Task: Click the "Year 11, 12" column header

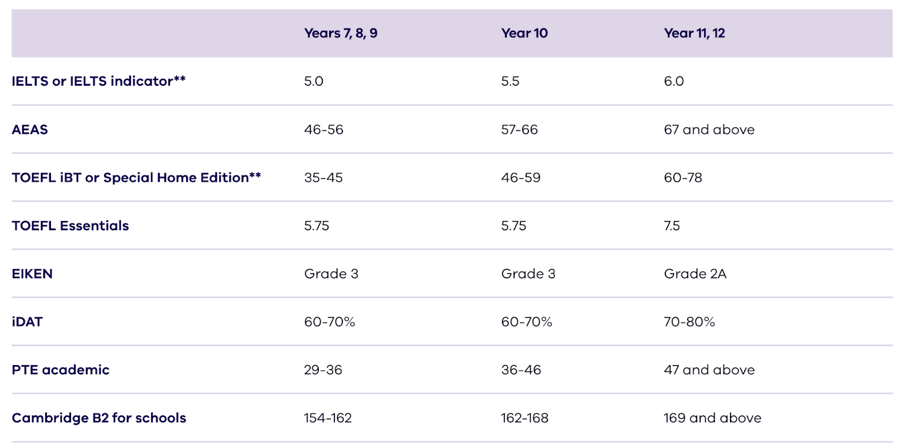Action: 694,33
